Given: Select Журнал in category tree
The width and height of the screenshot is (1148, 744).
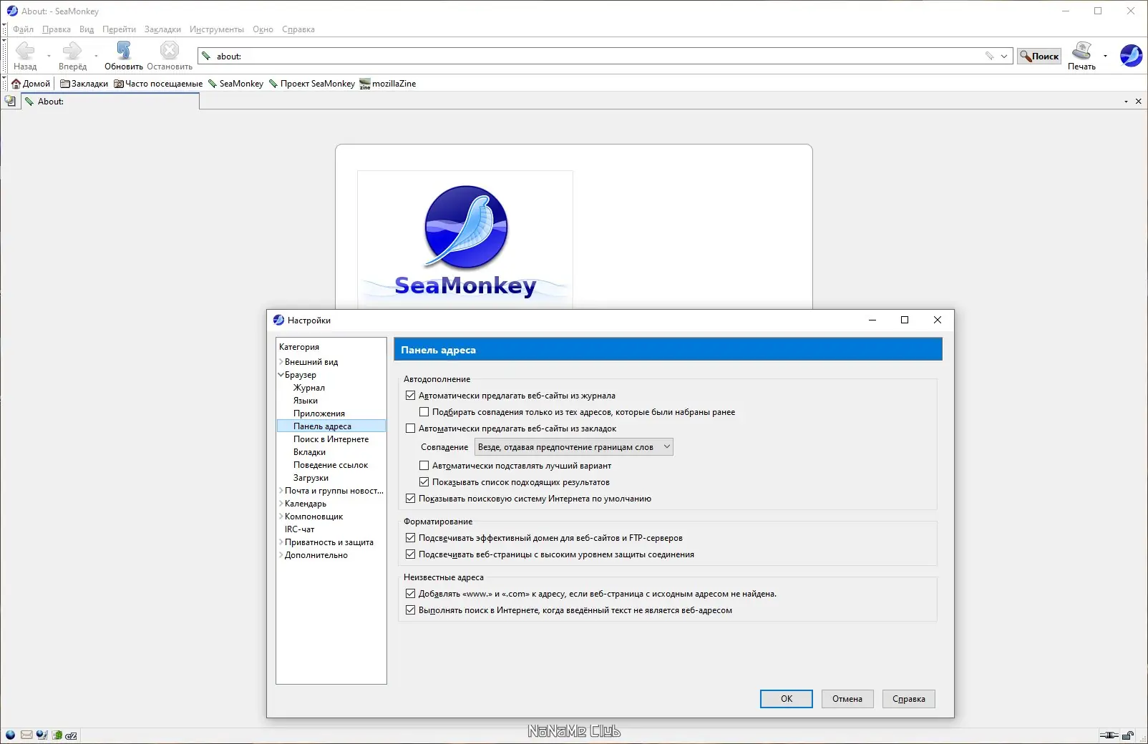Looking at the screenshot, I should [309, 388].
